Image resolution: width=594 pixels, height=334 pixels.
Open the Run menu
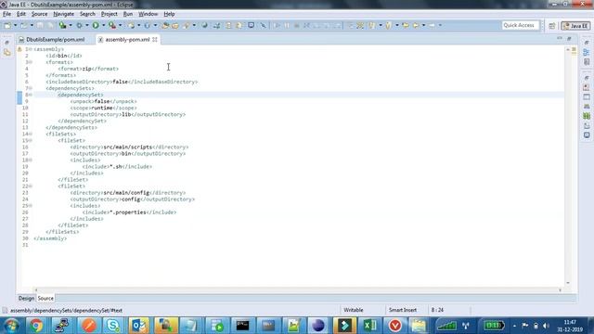tap(128, 14)
